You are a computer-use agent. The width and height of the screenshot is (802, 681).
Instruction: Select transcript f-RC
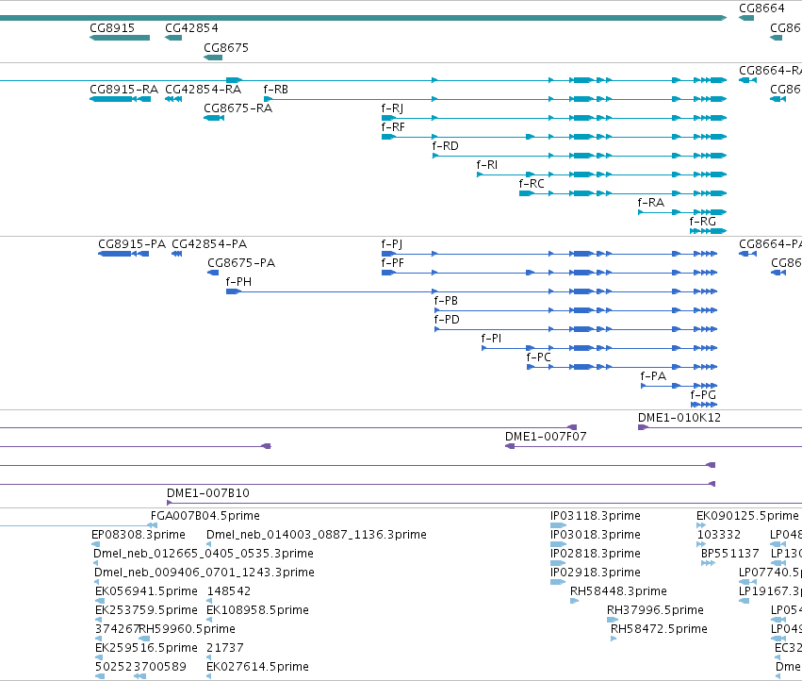pos(623,193)
